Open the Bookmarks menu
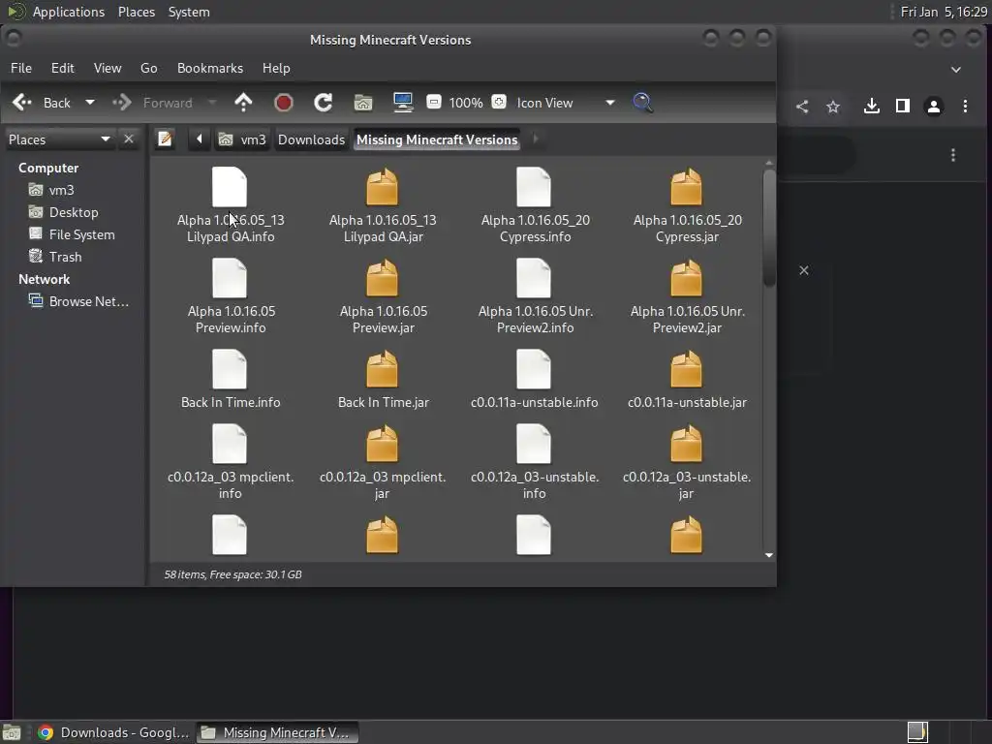Screen dimensions: 992x744 pyautogui.click(x=210, y=68)
